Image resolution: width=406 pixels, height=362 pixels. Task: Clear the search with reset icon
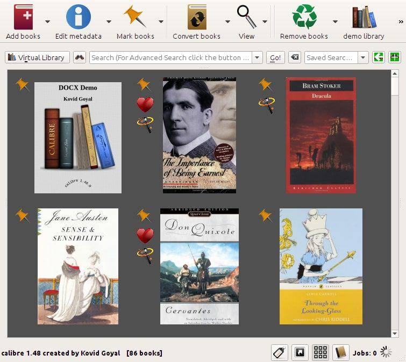point(295,57)
